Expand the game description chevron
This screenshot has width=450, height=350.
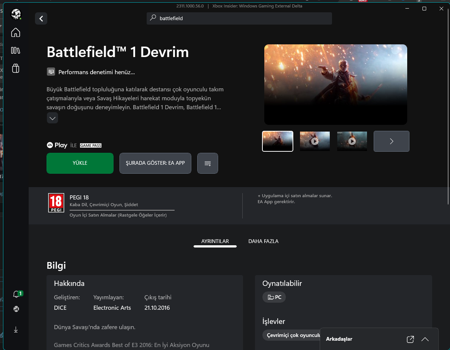[52, 118]
